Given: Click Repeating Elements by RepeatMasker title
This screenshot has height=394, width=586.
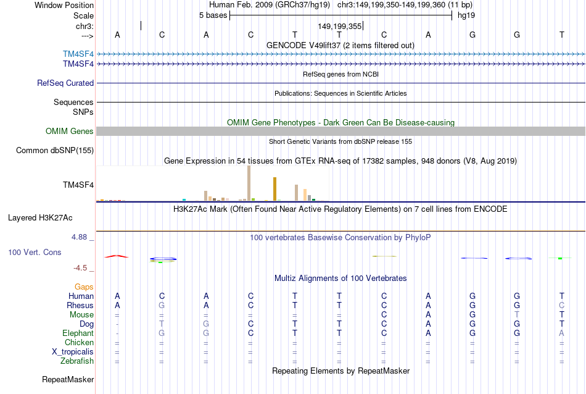Looking at the screenshot, I should click(340, 371).
